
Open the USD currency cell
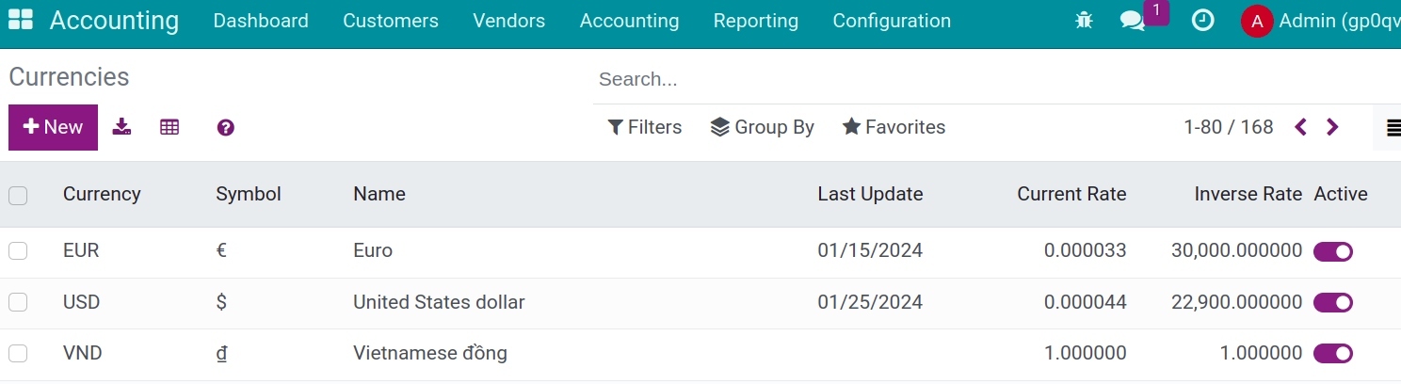82,302
